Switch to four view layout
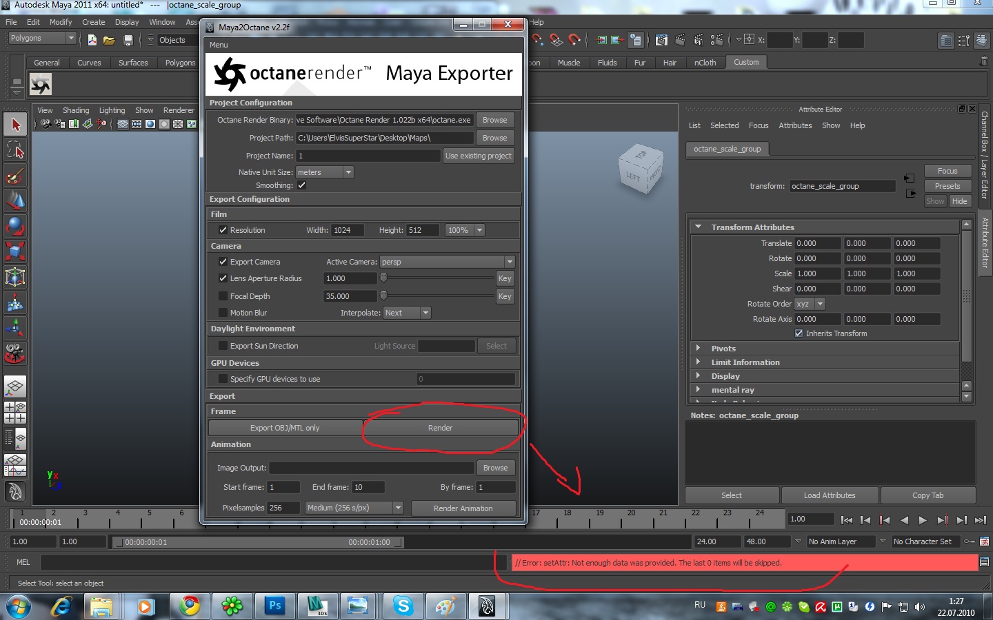Image resolution: width=993 pixels, height=620 pixels. click(15, 413)
